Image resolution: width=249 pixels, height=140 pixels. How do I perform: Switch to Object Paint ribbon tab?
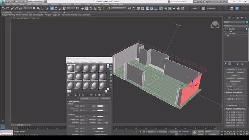click(43, 12)
